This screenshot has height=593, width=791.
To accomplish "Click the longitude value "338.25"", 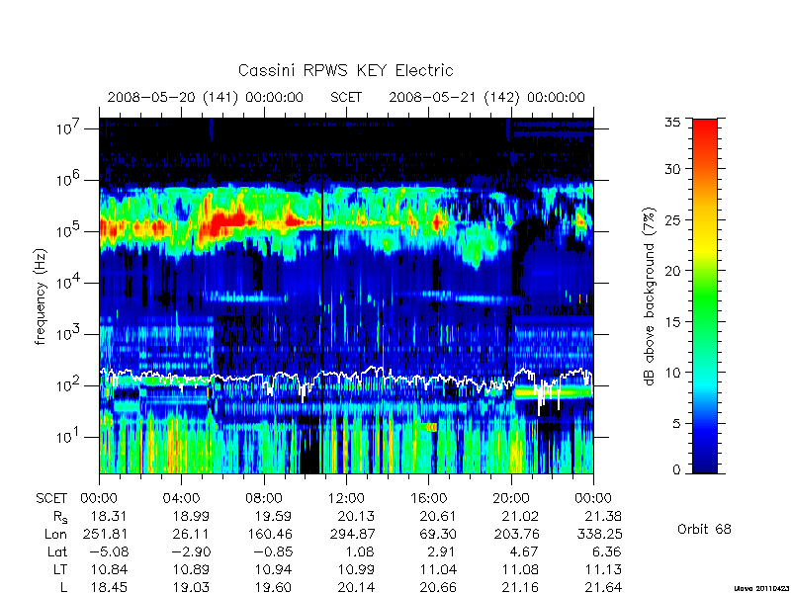I will (x=599, y=534).
